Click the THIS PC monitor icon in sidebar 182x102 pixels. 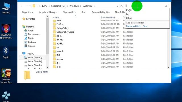[24, 54]
